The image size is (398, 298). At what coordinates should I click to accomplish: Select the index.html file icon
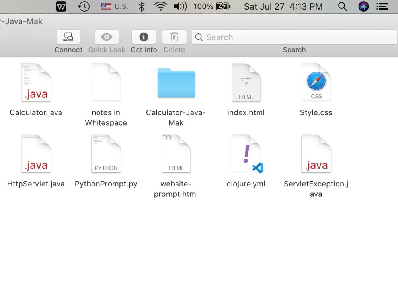(x=246, y=82)
